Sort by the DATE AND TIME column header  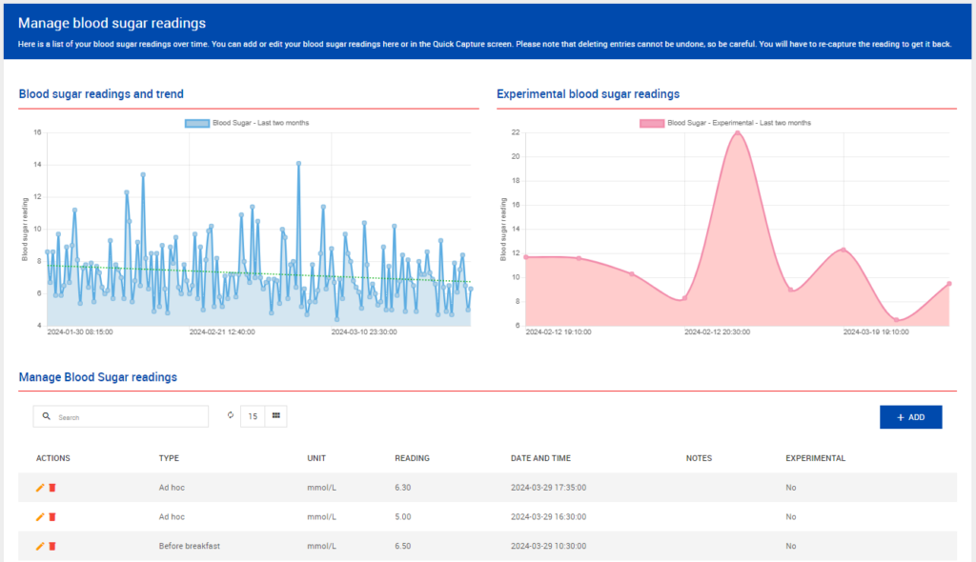point(541,458)
